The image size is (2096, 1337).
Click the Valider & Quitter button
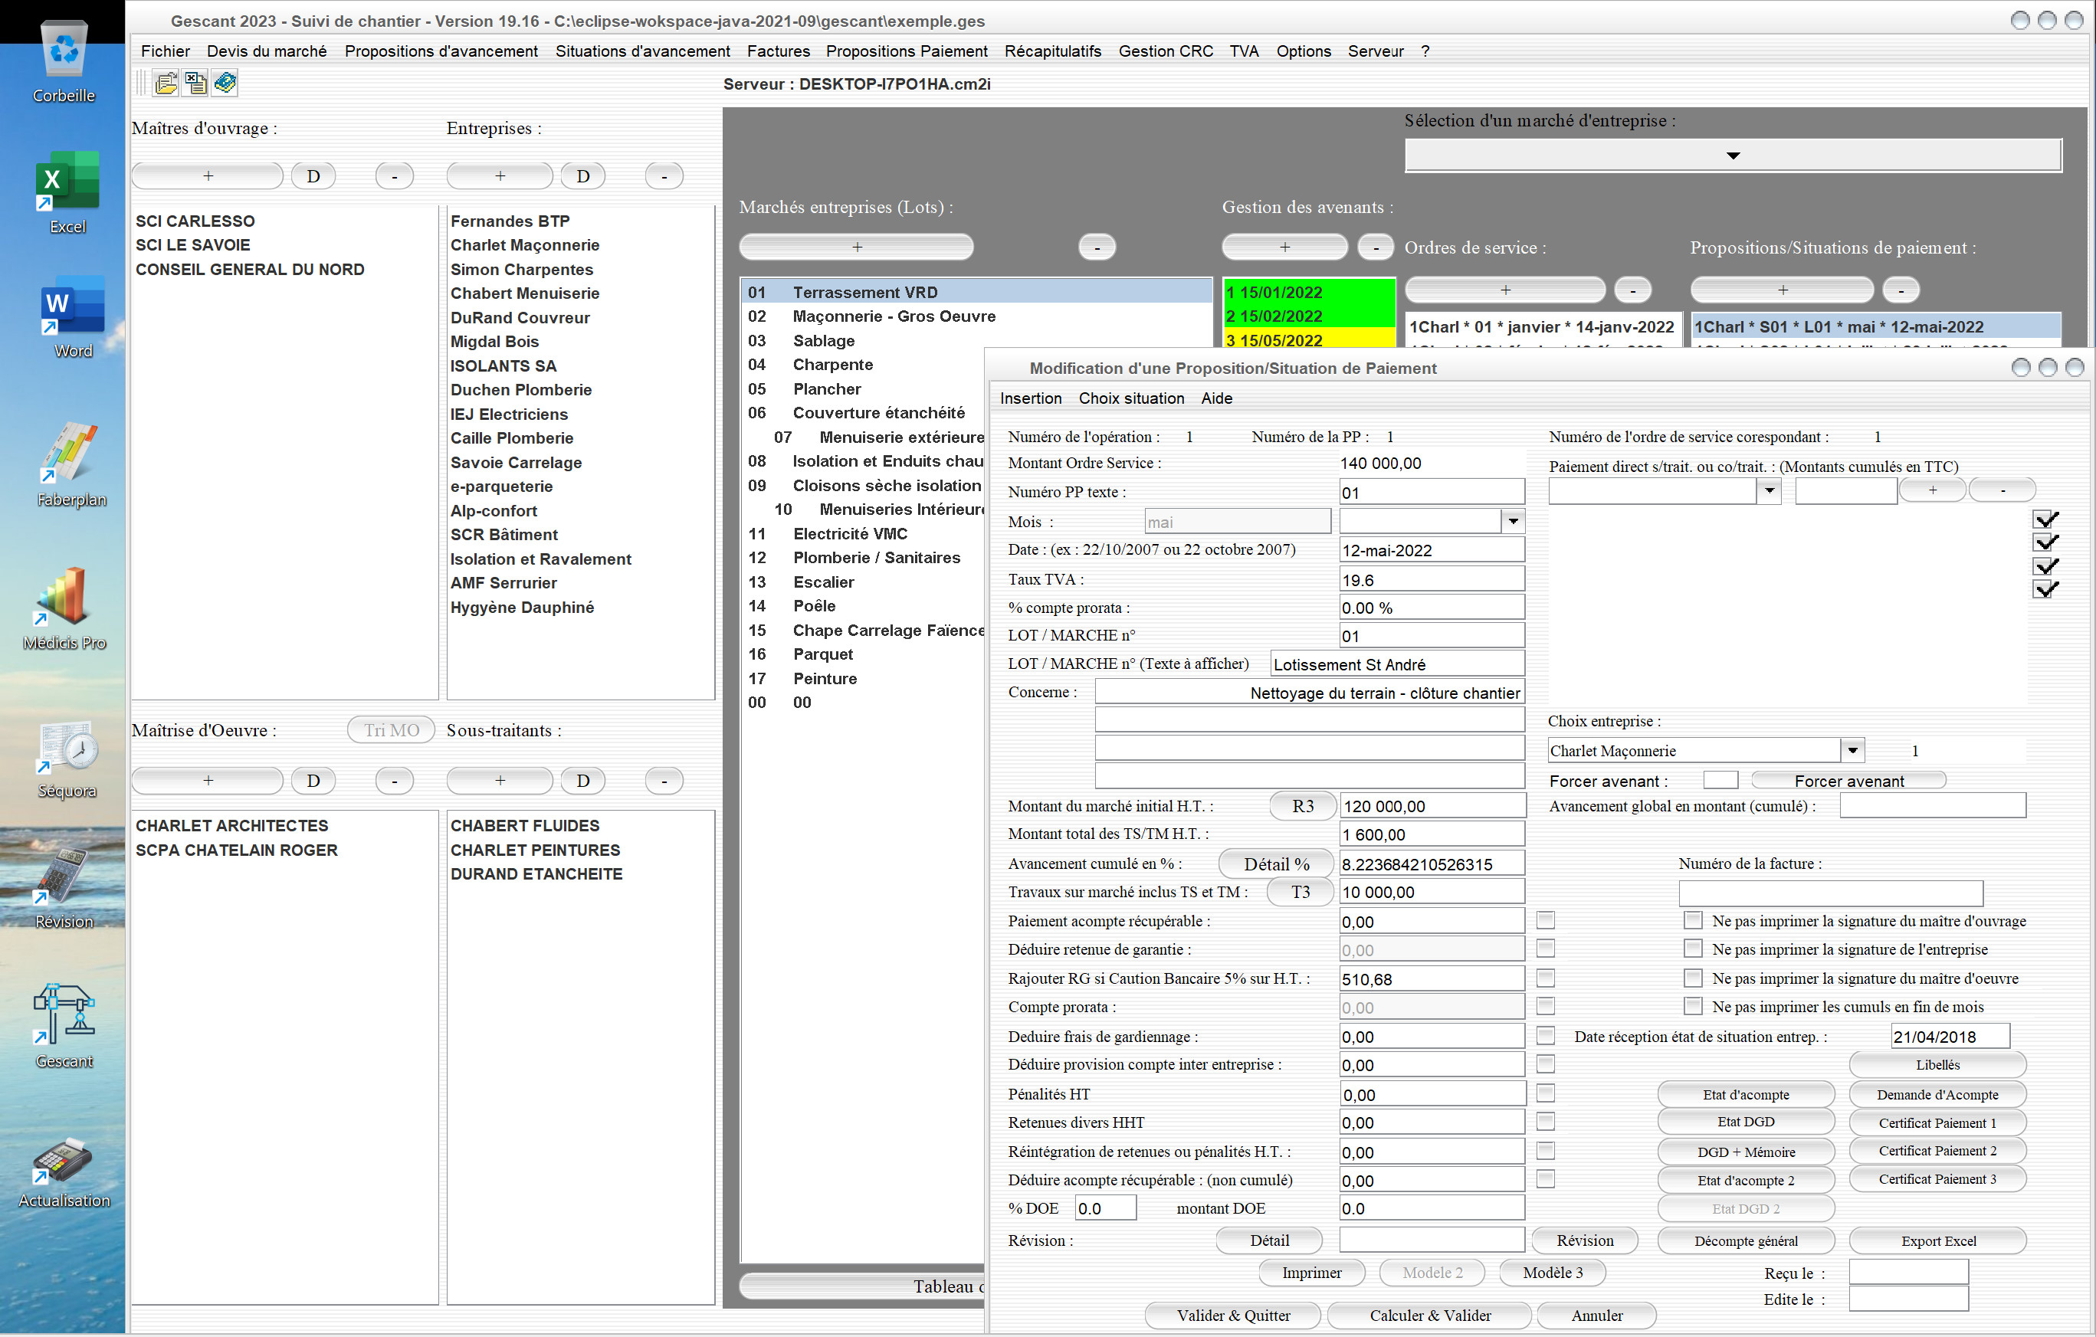(1232, 1316)
